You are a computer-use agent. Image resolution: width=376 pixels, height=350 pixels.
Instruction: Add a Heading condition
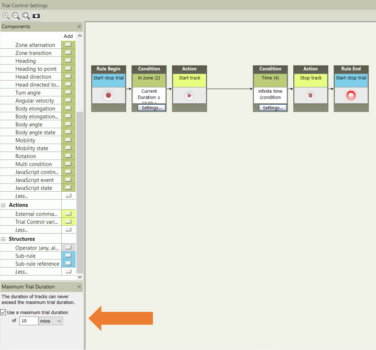tap(69, 61)
